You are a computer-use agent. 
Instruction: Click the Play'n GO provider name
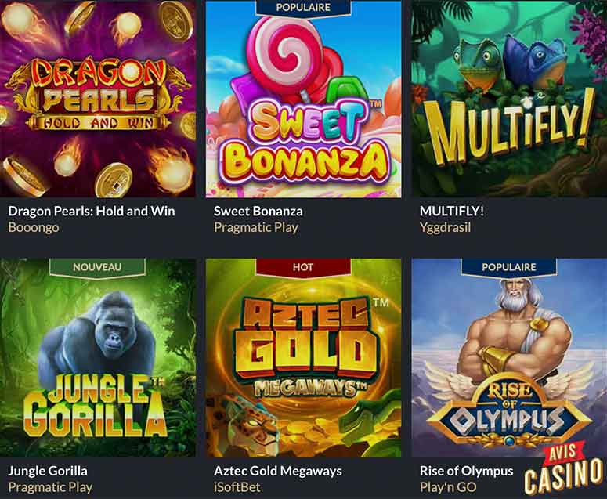point(448,487)
